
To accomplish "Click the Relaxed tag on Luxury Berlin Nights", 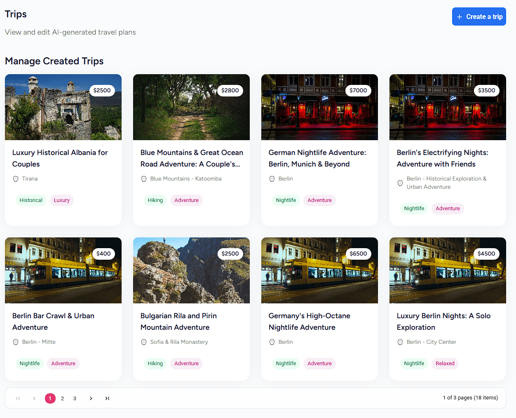I will coord(445,364).
